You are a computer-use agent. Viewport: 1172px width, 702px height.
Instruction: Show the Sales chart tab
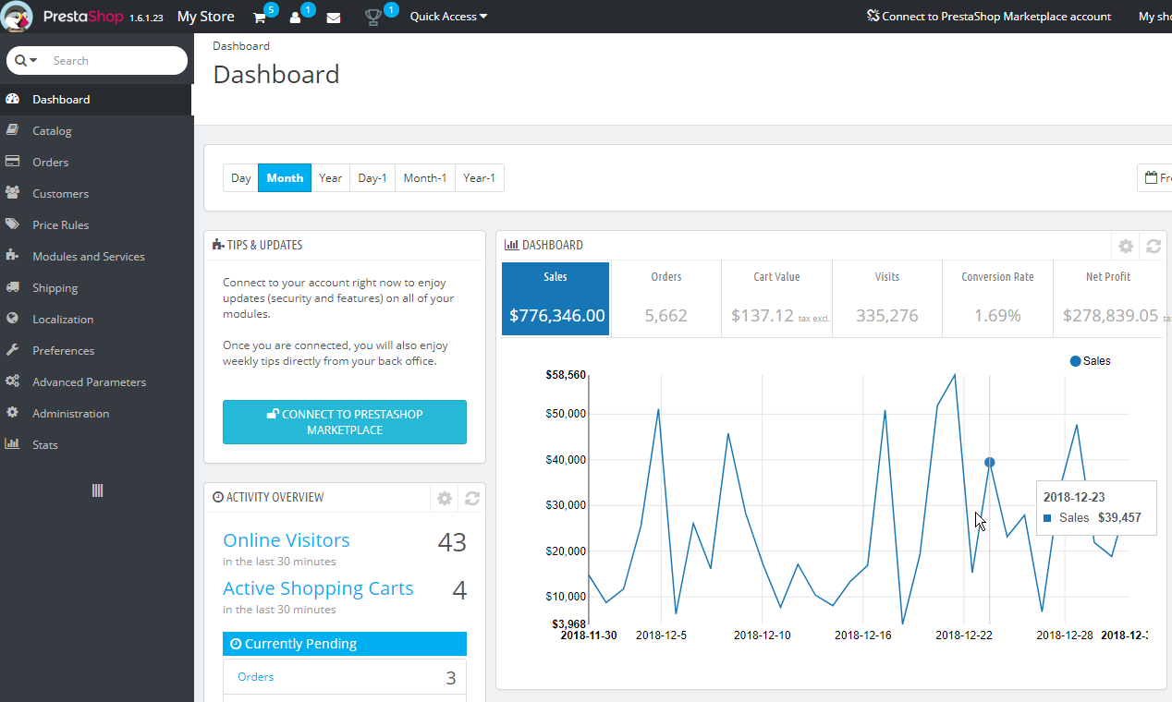pos(555,299)
